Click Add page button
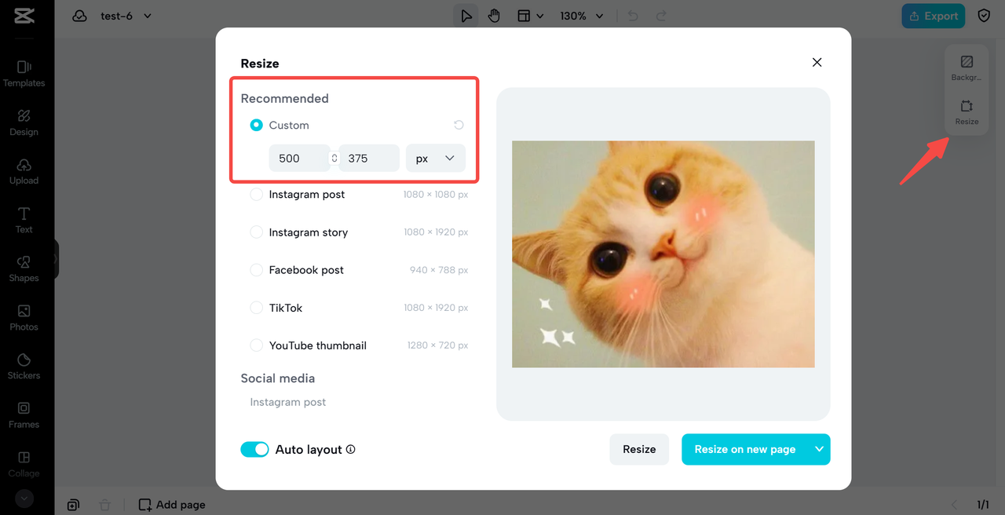 pyautogui.click(x=172, y=505)
